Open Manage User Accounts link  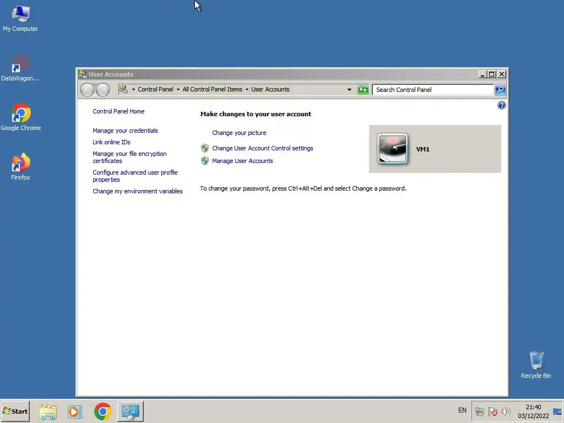coord(242,161)
